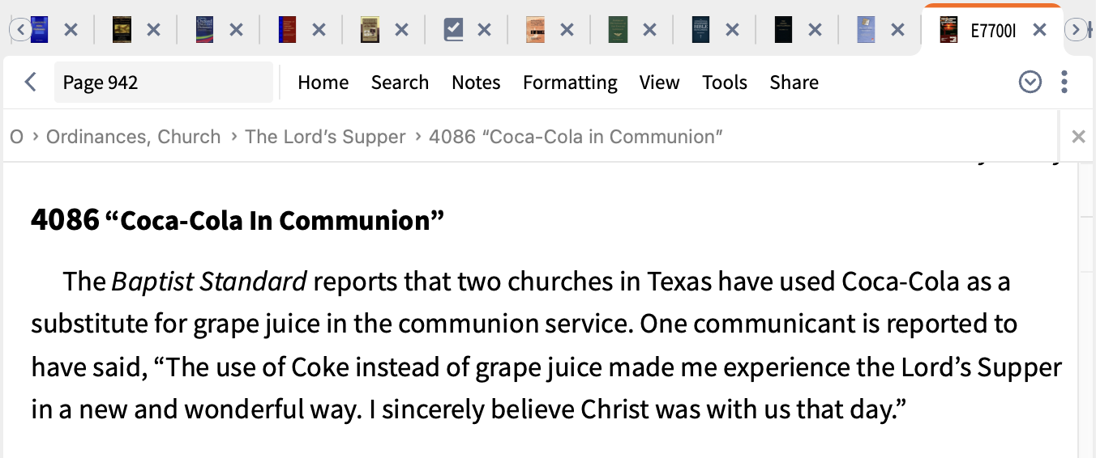Jump to Ordinances, Church in breadcrumb
This screenshot has height=458, width=1096.
pyautogui.click(x=133, y=137)
